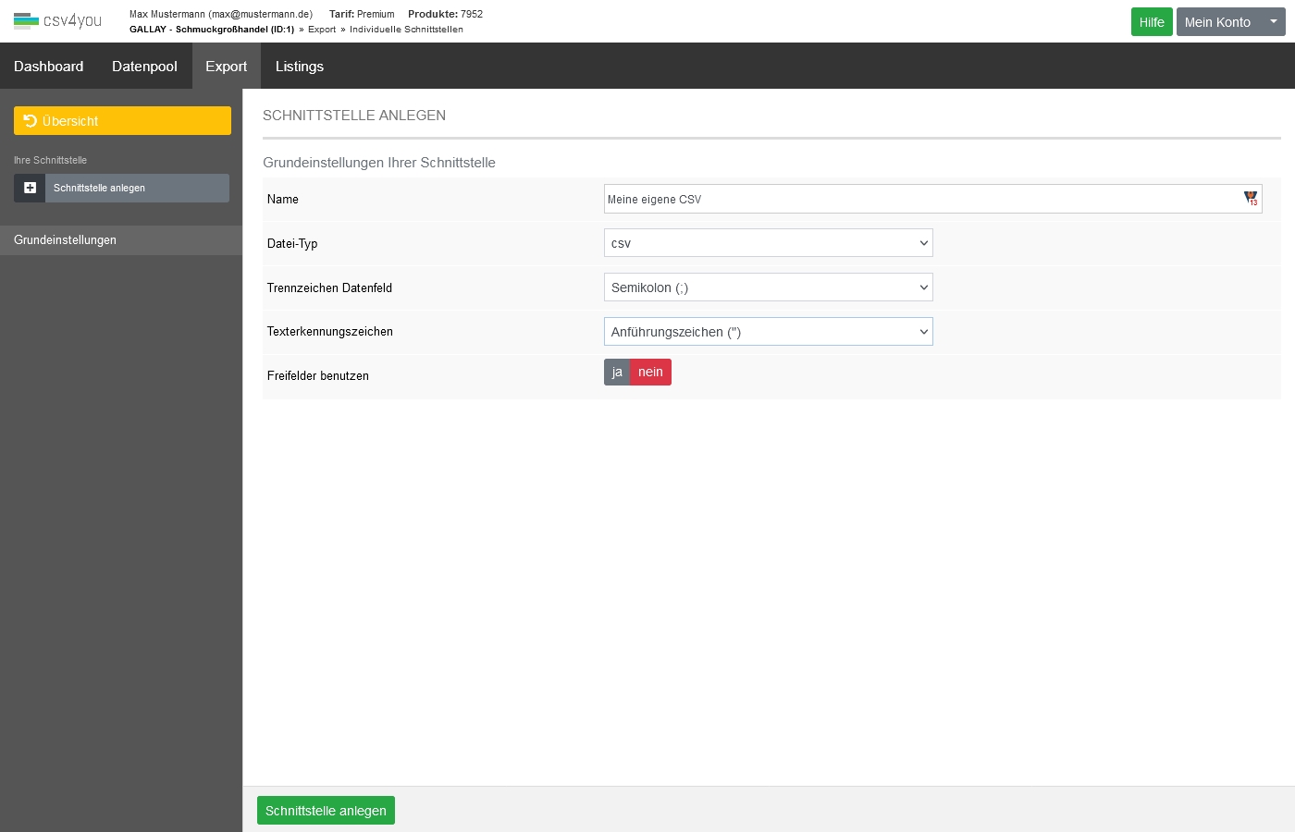1295x832 pixels.
Task: Open the Texterkennungszeichen dropdown
Action: coord(768,332)
